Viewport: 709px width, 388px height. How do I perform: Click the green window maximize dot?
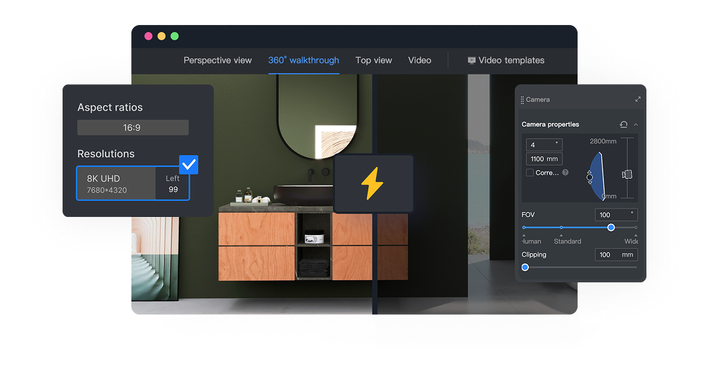click(x=174, y=36)
